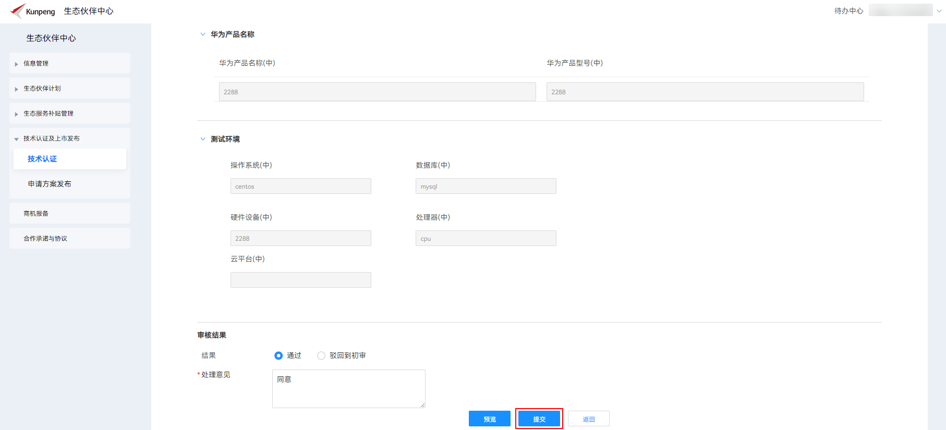
Task: Select the 驳回到初审 radio button
Action: (321, 355)
